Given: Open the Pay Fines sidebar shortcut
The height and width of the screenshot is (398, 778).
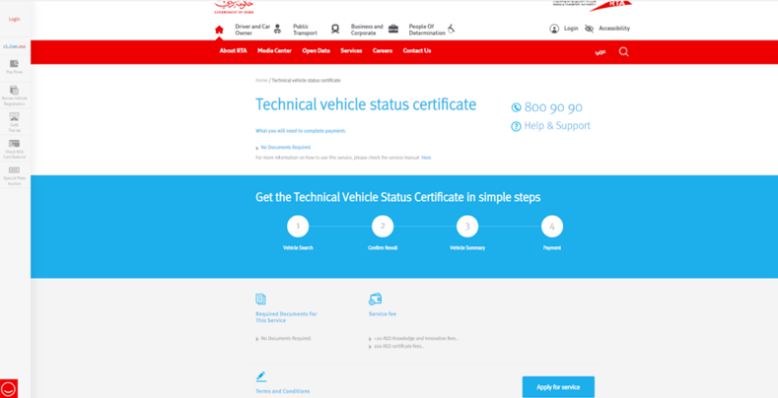Looking at the screenshot, I should 14,66.
